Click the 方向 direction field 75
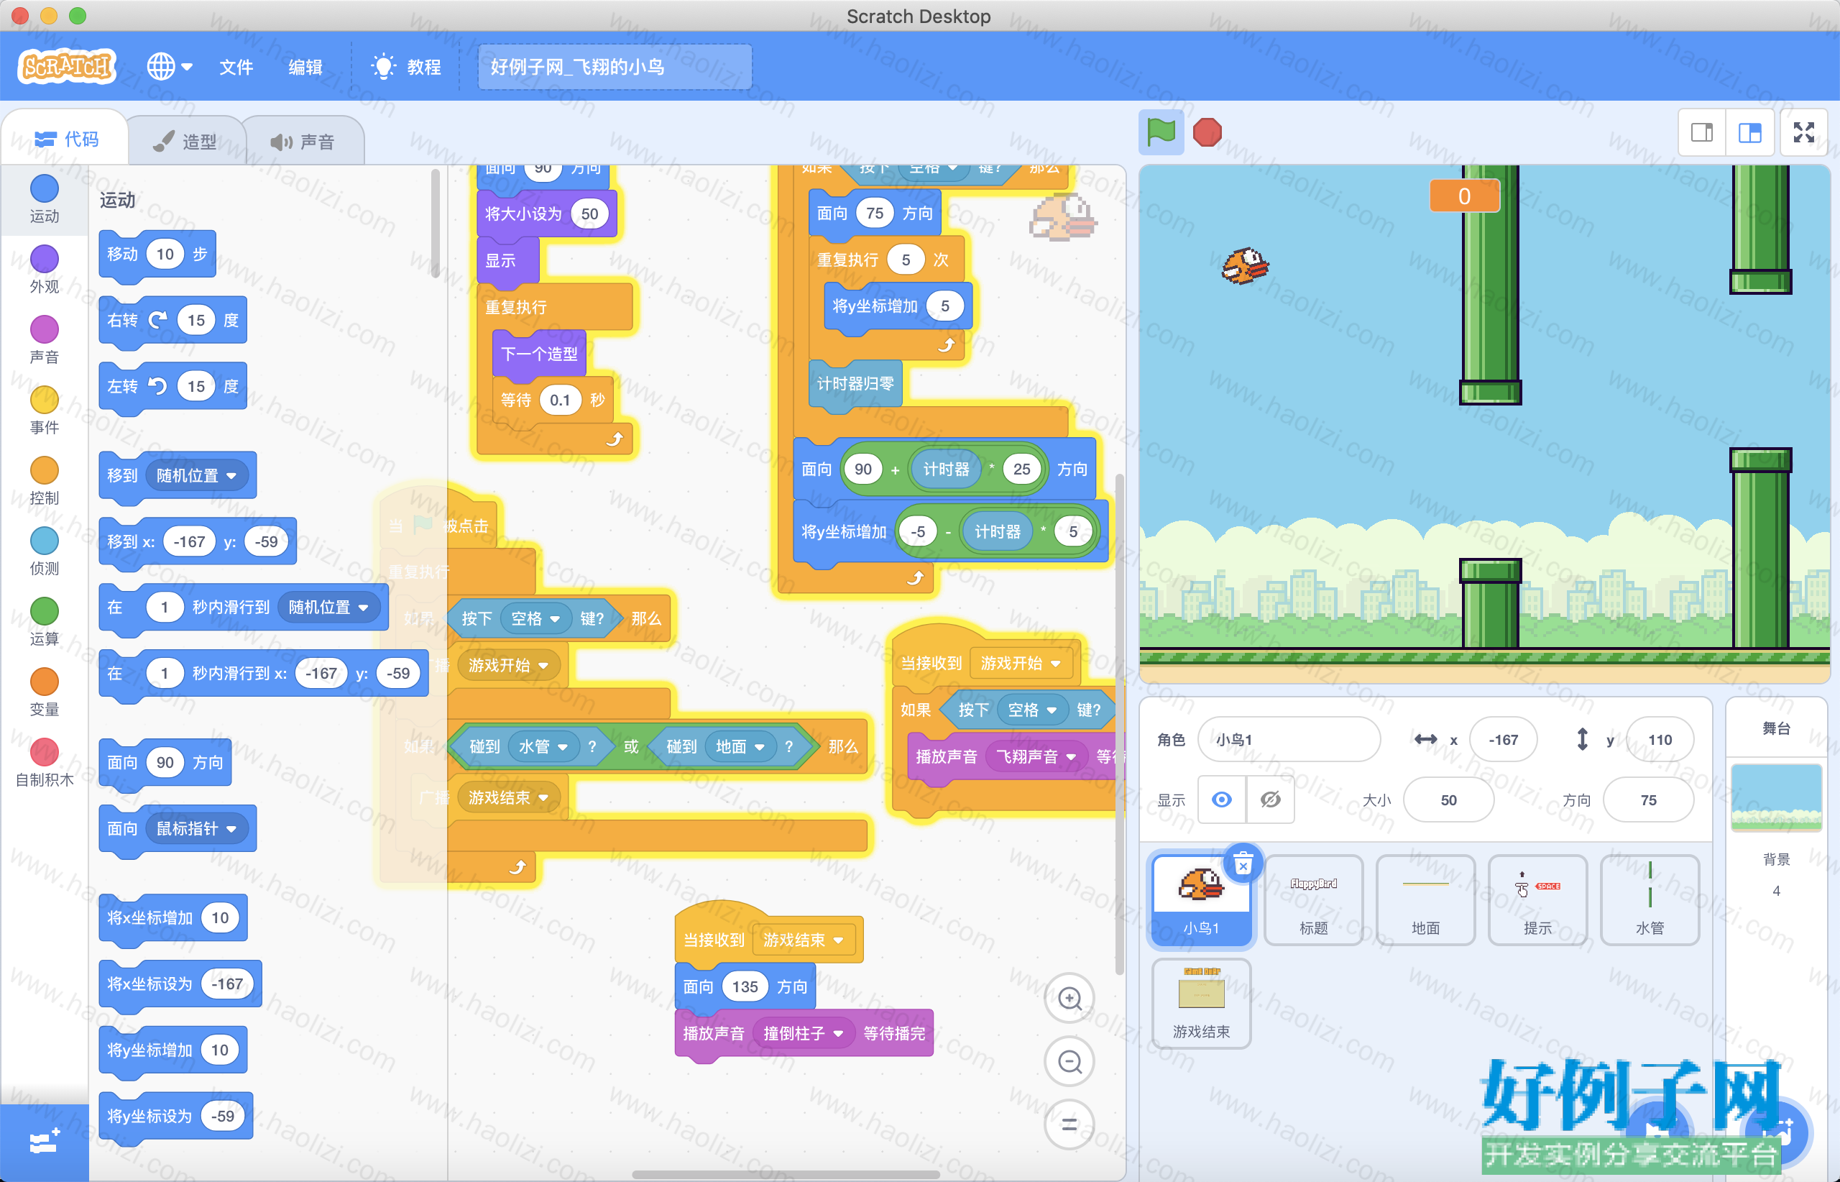This screenshot has height=1182, width=1840. click(1648, 800)
